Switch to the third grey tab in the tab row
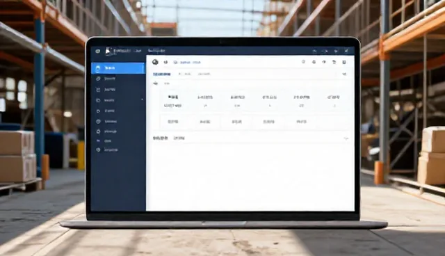Screen dimensions: 445x256 [x=204, y=74]
